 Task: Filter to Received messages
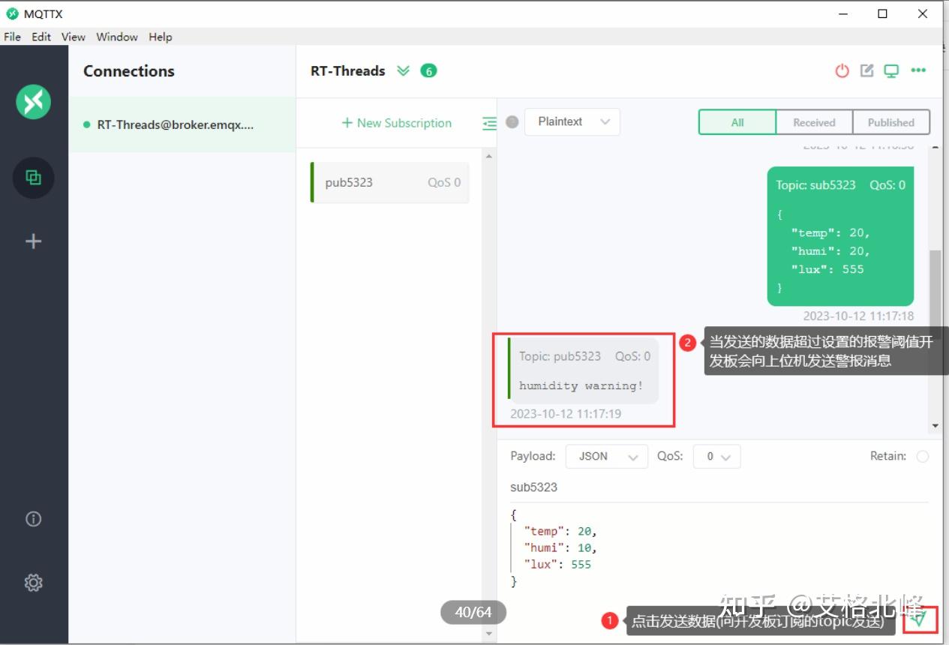click(x=814, y=122)
